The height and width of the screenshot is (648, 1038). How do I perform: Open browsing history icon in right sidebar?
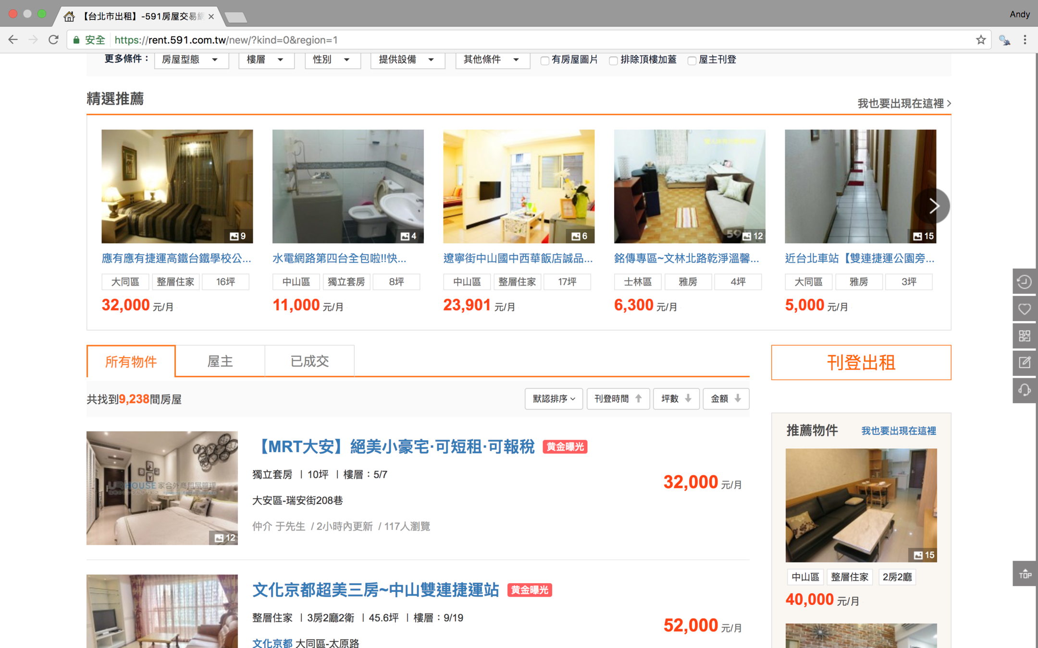tap(1024, 282)
